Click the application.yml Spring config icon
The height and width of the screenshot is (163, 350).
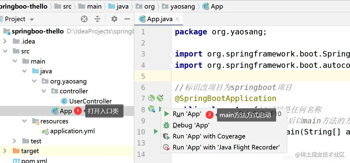(x=45, y=131)
